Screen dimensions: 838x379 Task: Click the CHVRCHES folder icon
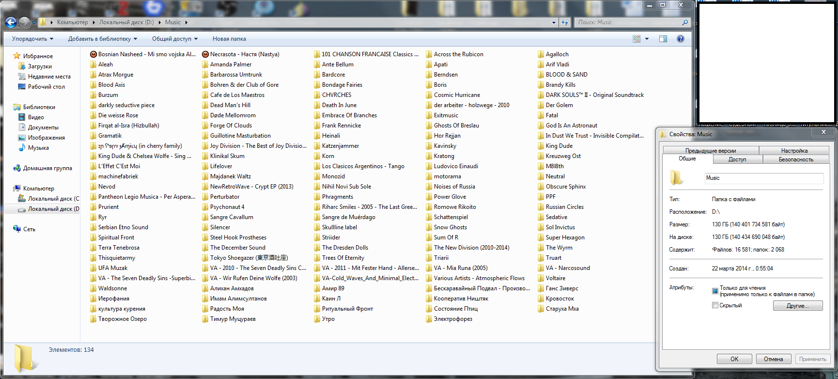317,95
